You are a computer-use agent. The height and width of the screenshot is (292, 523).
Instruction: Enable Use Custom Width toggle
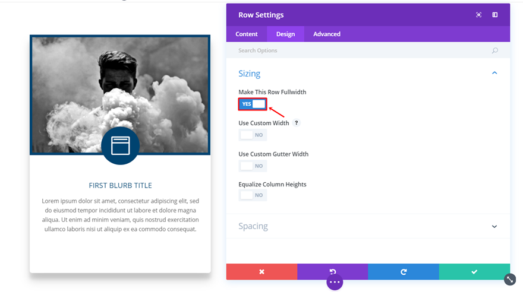click(x=253, y=135)
